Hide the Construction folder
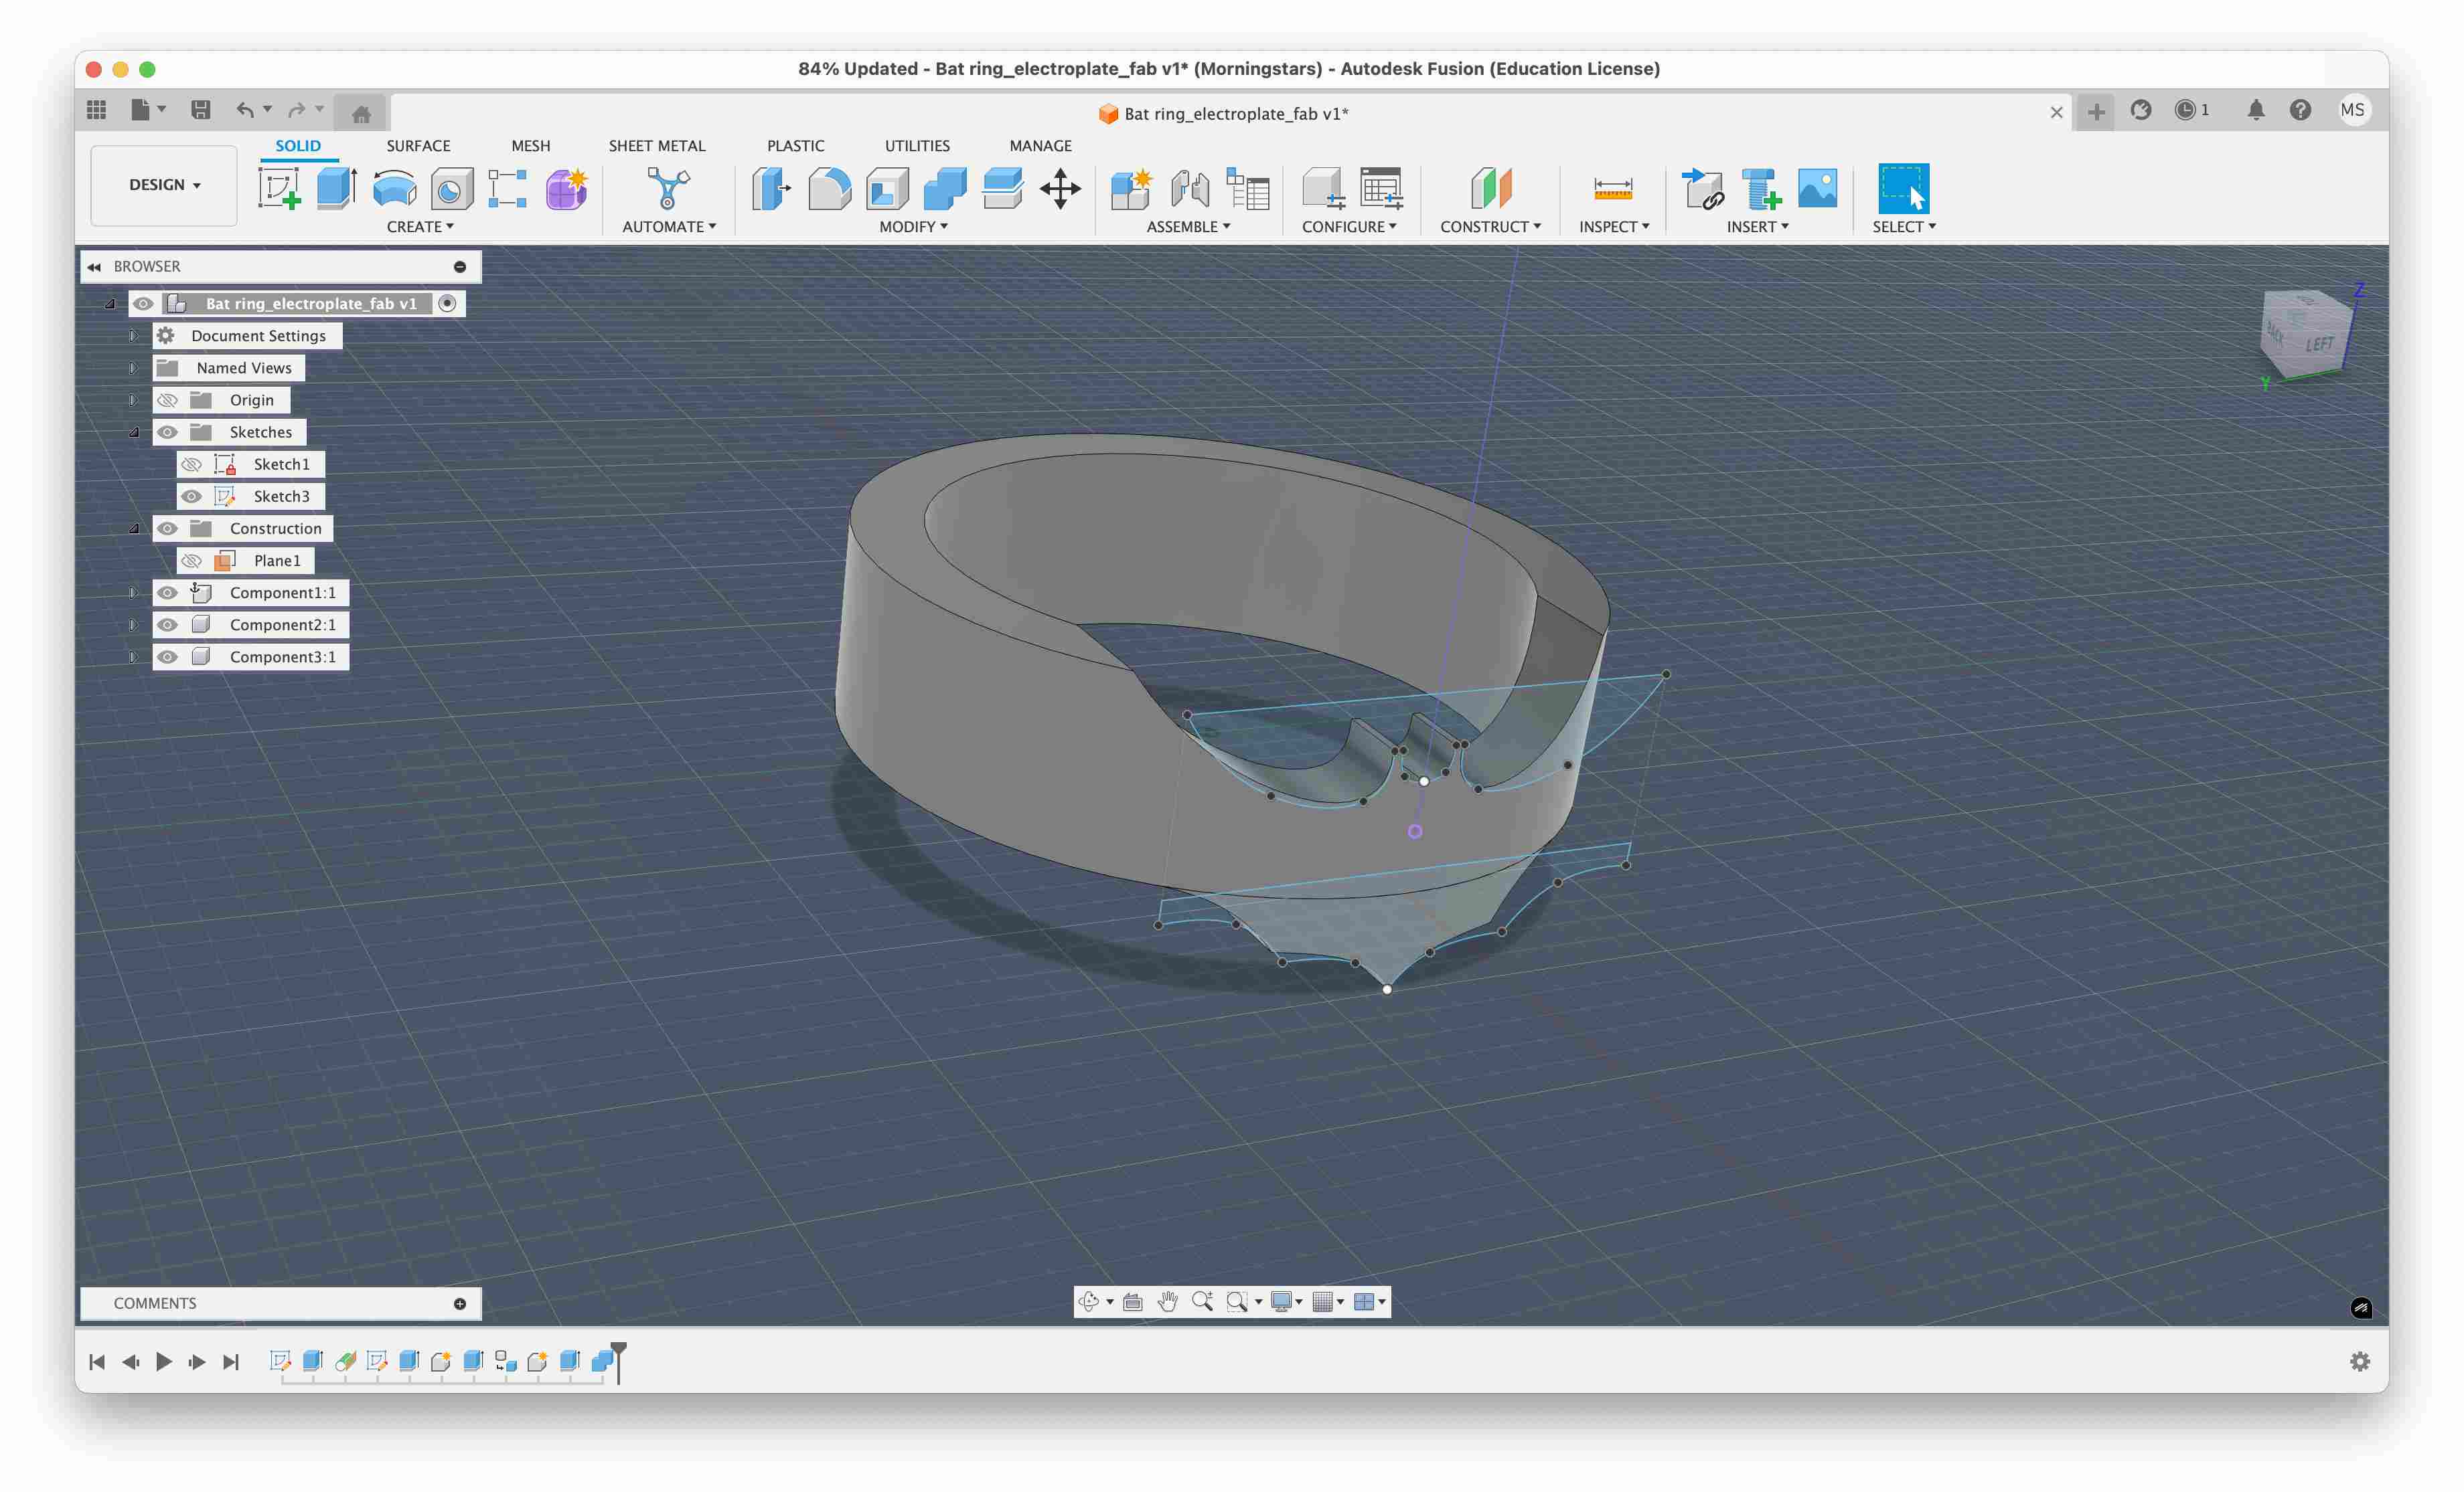The width and height of the screenshot is (2464, 1492). tap(167, 528)
